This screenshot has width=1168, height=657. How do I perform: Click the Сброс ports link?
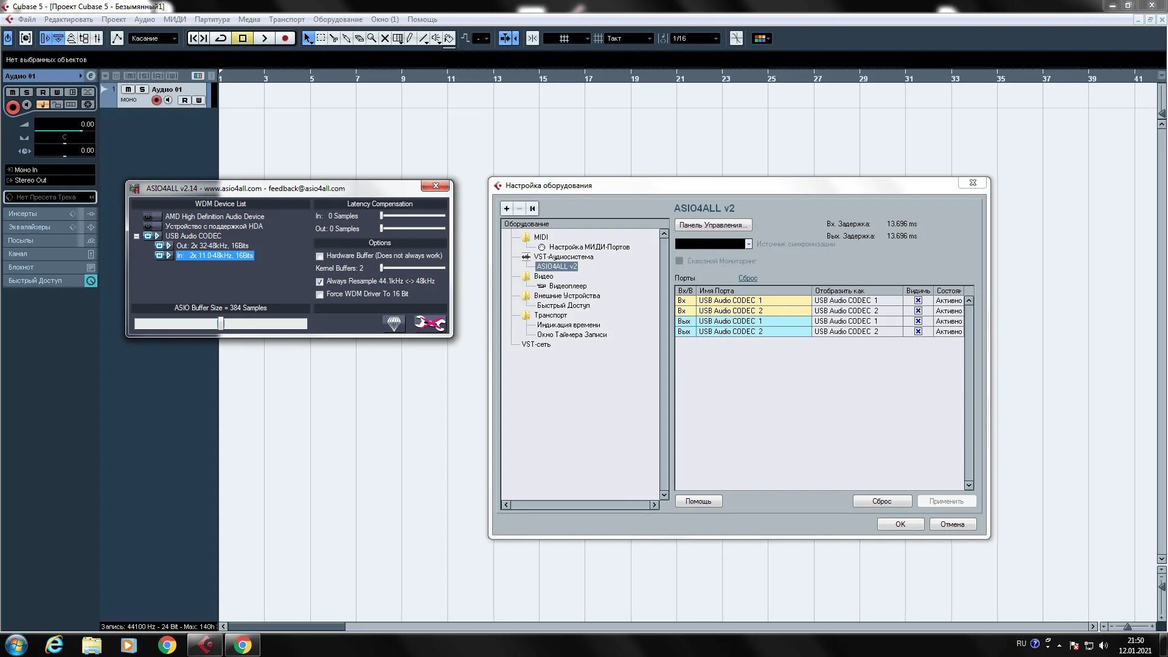[748, 278]
